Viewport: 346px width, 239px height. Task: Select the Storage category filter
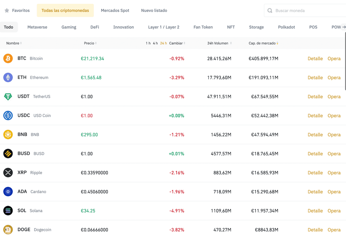coord(256,27)
